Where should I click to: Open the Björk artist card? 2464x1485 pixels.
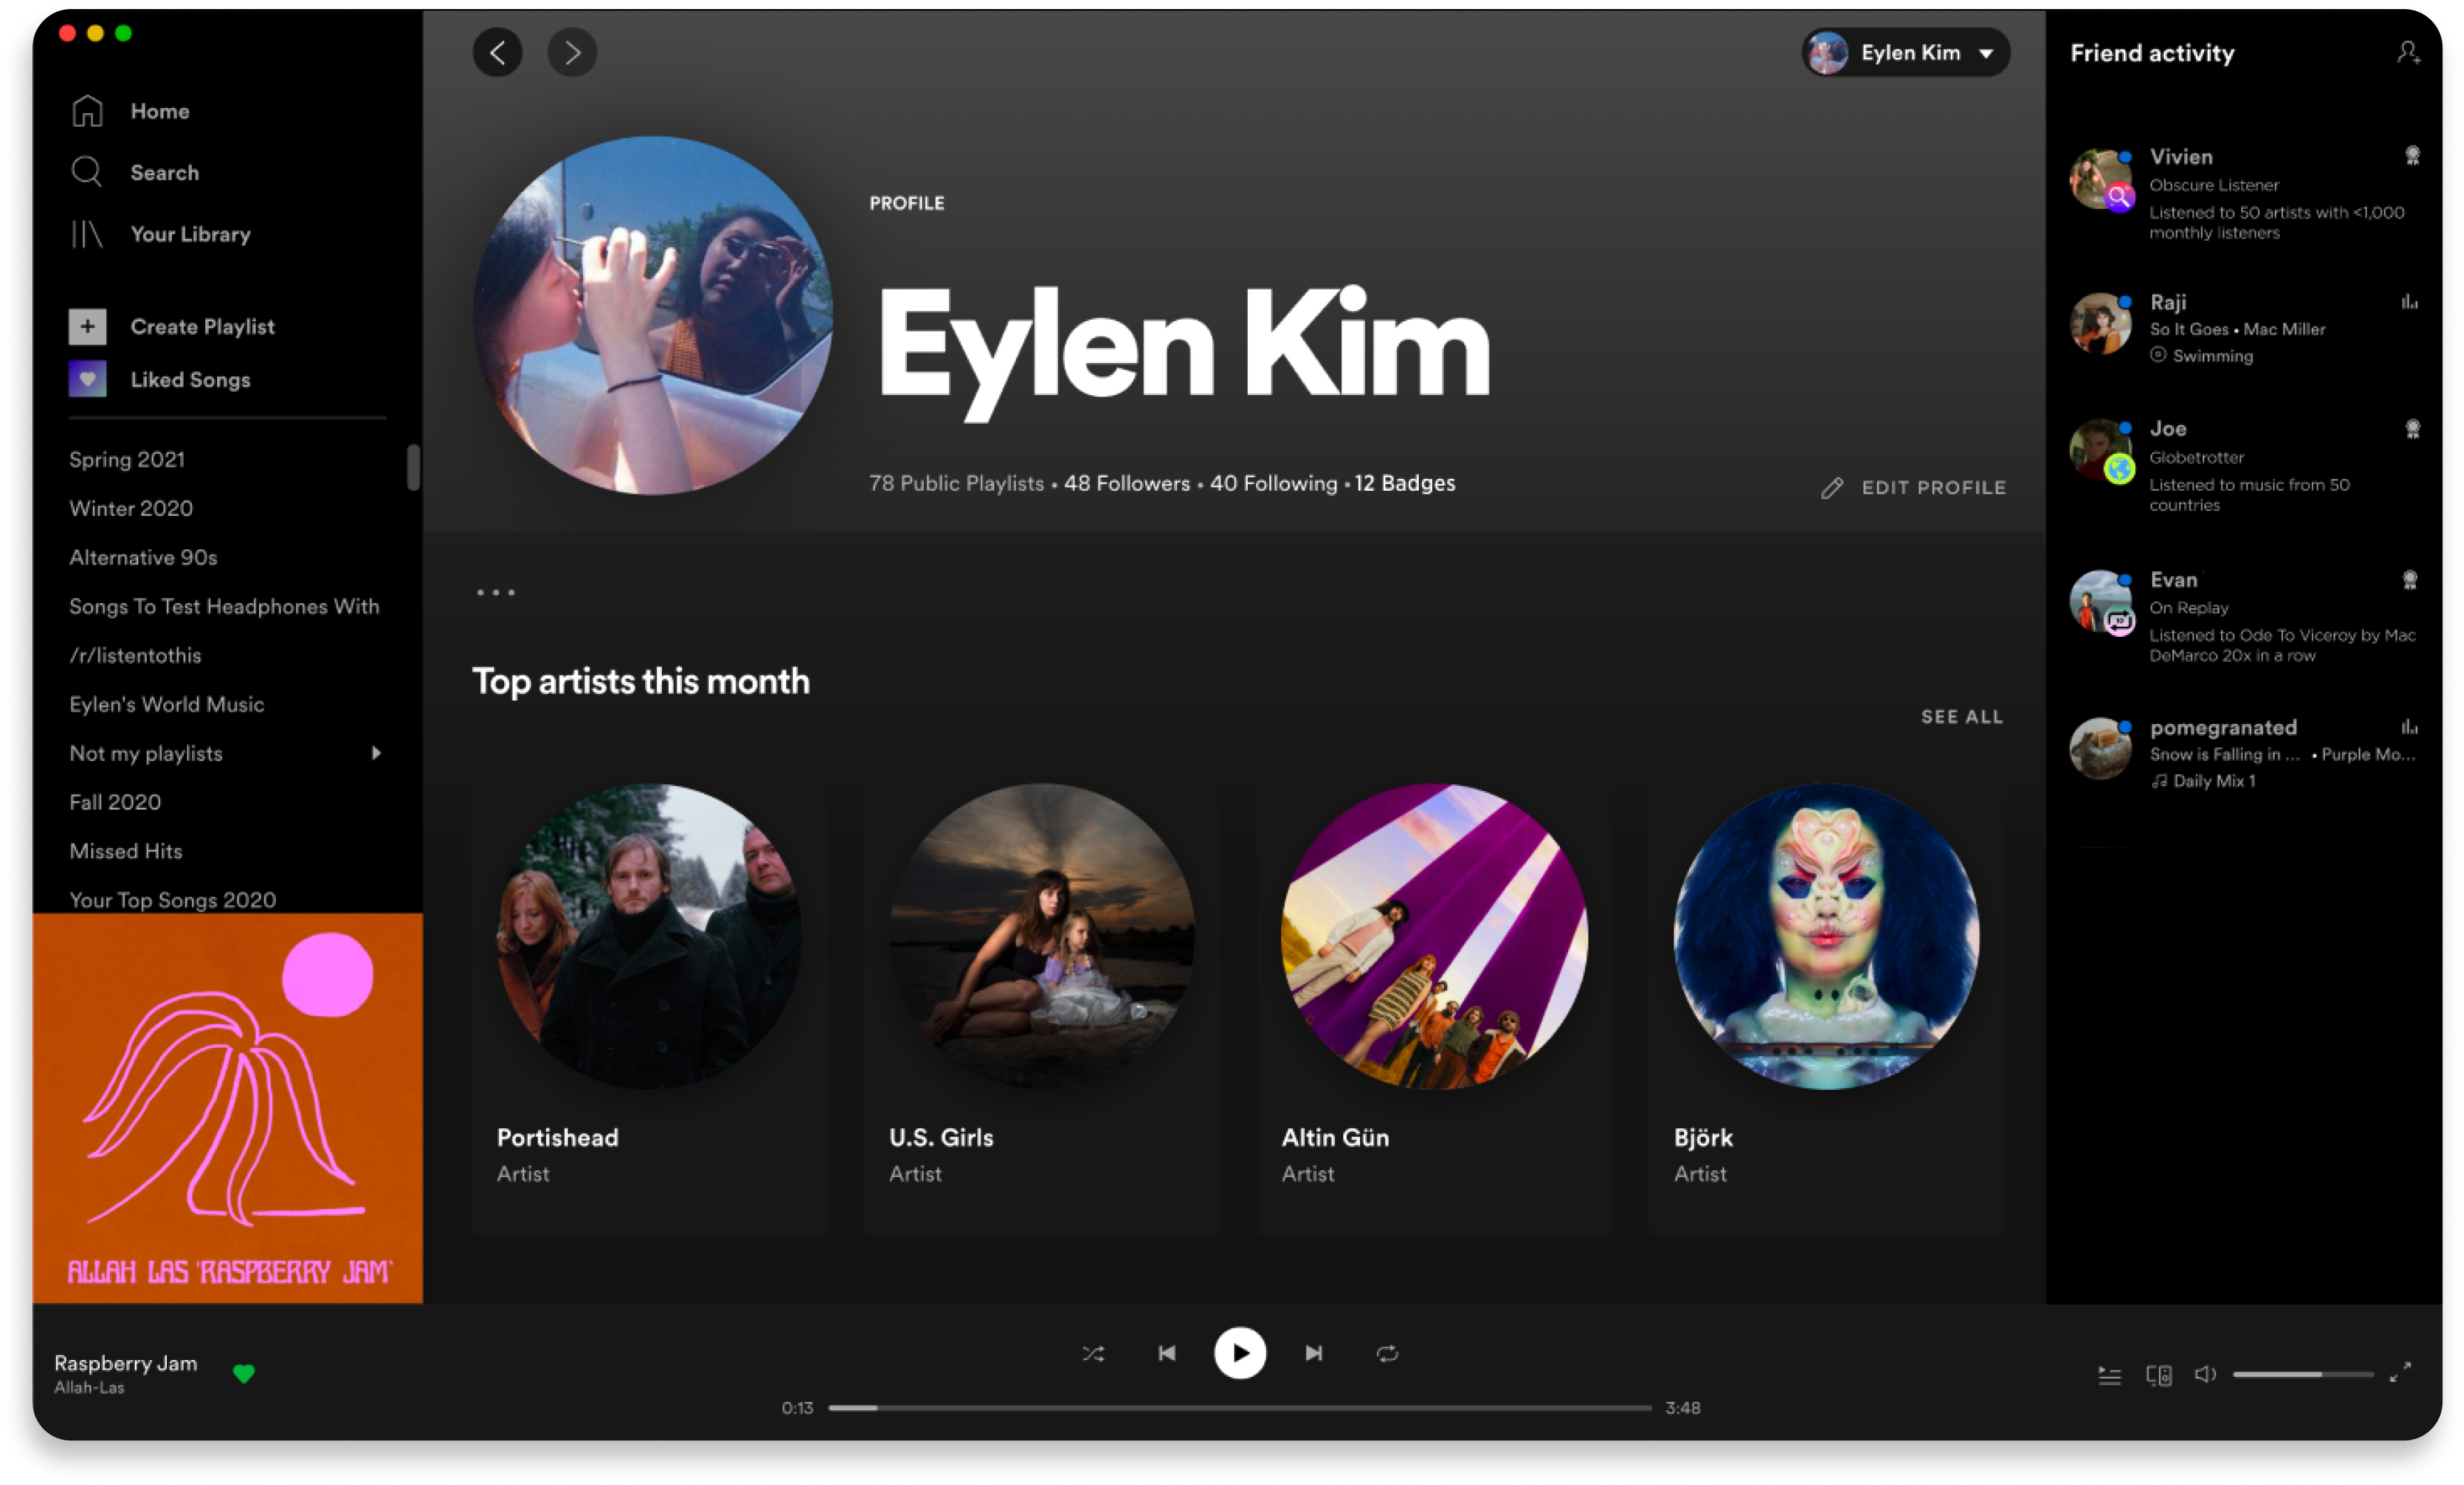(x=1826, y=1000)
